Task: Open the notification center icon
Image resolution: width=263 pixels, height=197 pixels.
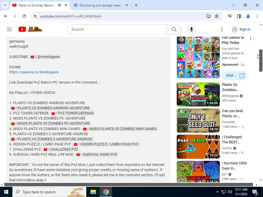Action: click(x=255, y=192)
